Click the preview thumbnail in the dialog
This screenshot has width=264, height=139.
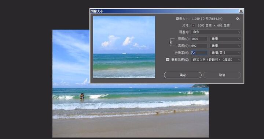click(x=124, y=47)
